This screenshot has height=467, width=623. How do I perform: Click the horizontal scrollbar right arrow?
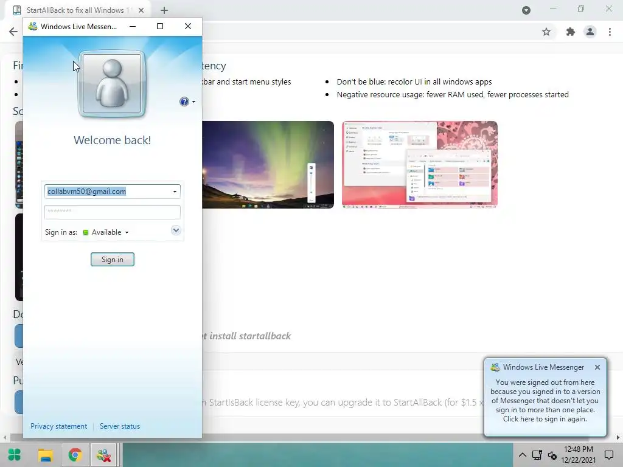[618, 438]
